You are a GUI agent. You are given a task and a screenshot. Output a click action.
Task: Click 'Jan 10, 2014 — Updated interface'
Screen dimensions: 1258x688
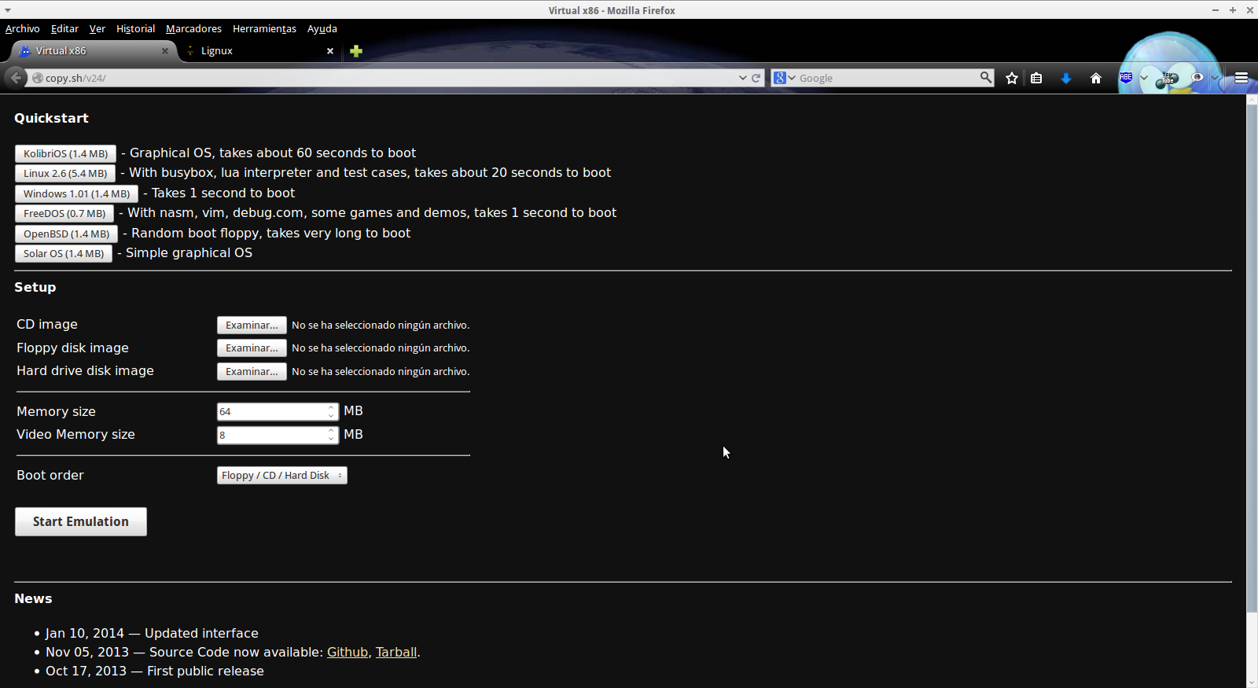[x=152, y=634]
